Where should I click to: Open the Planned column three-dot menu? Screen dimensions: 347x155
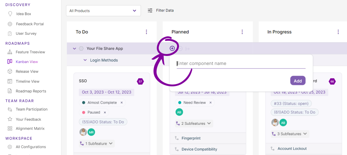coord(242,32)
